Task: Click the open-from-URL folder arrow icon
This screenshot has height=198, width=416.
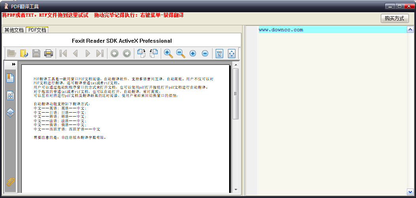Action: point(24,53)
